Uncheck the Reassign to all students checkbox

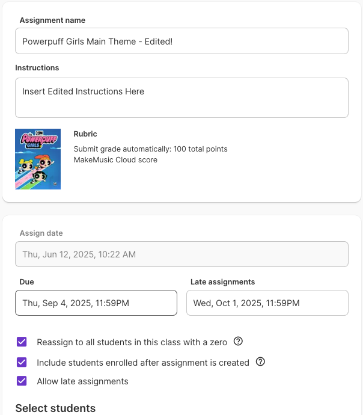(x=22, y=342)
